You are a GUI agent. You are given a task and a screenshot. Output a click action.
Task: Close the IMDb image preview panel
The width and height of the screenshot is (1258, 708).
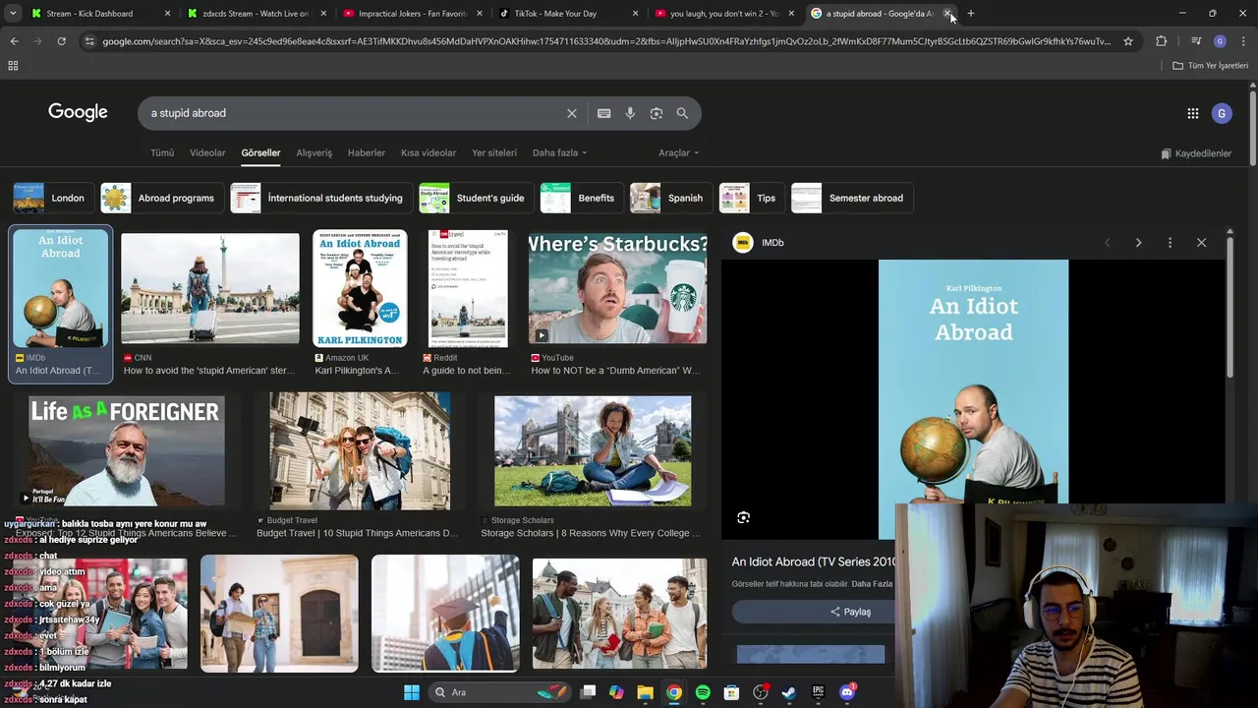click(1201, 242)
